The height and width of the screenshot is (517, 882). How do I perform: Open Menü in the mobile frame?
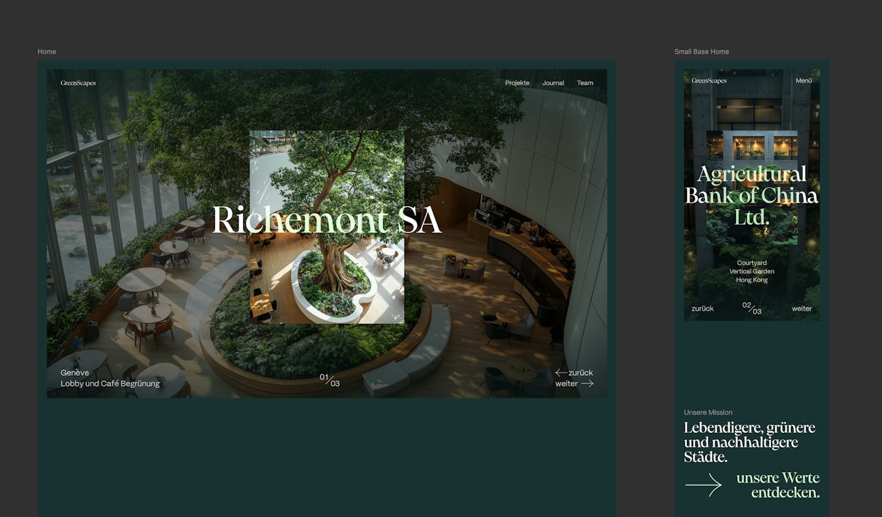pos(803,81)
